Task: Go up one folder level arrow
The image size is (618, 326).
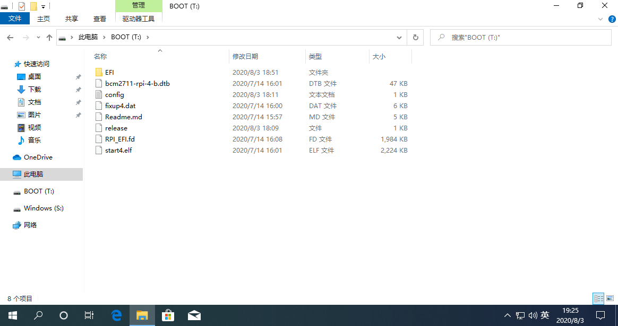Action: pyautogui.click(x=49, y=38)
